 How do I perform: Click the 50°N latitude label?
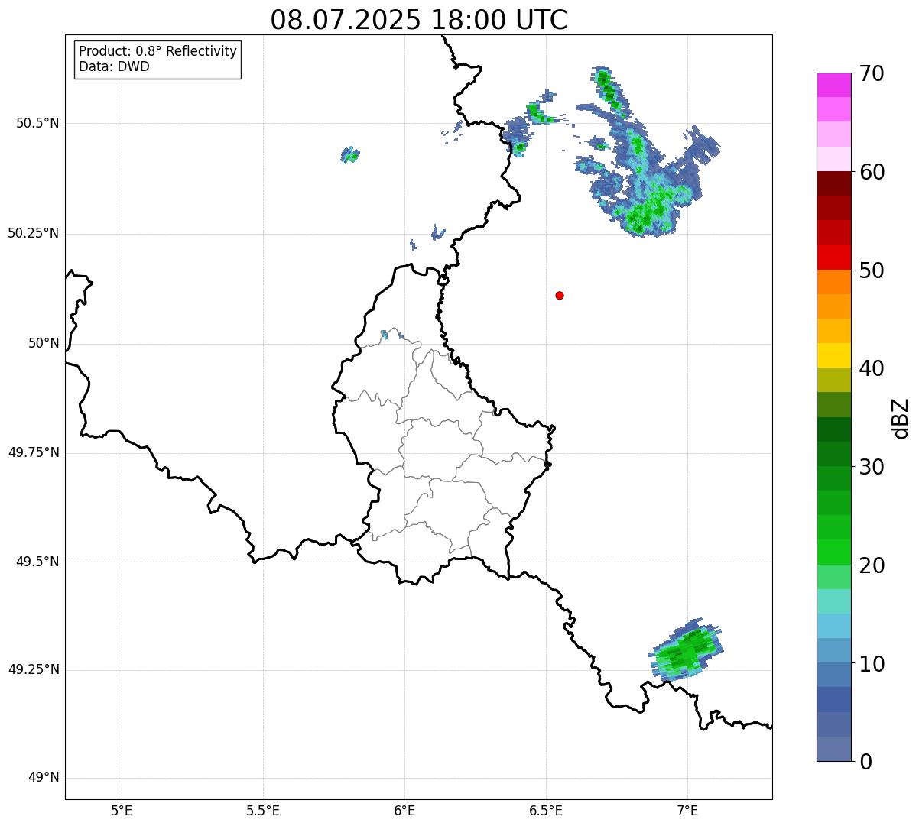click(44, 343)
